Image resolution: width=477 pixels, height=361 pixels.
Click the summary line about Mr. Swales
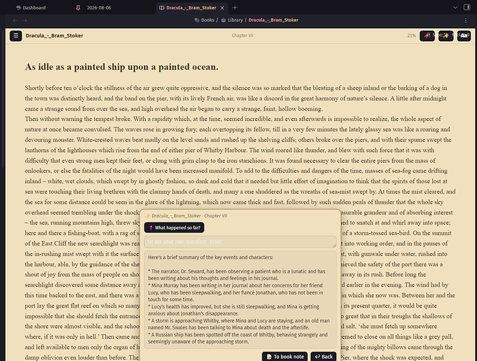click(x=239, y=324)
